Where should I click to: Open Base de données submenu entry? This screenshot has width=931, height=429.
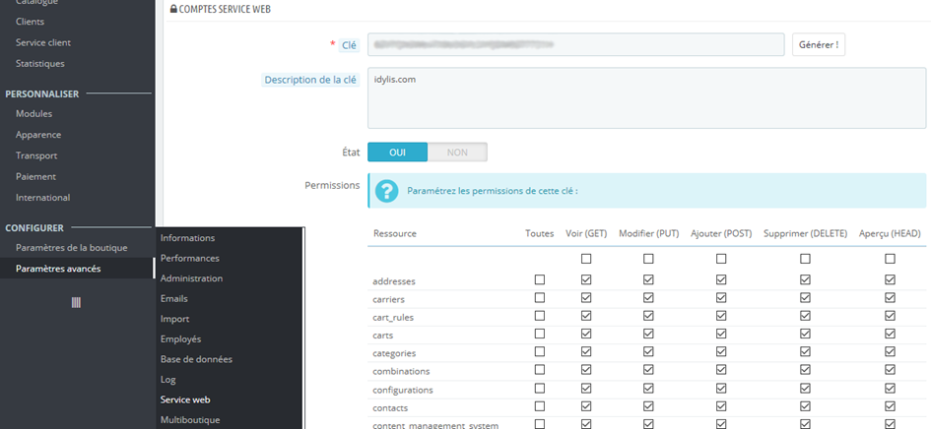196,359
